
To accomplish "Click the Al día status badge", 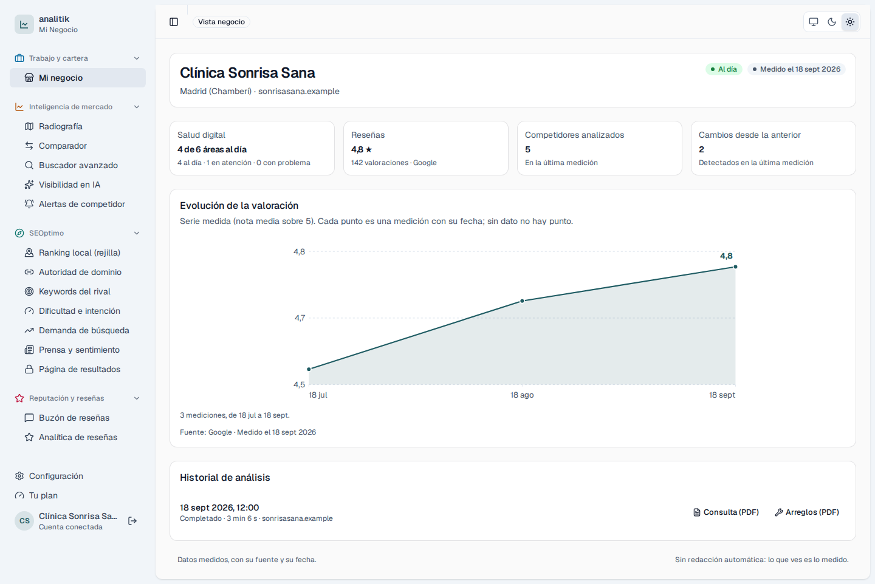I will (724, 69).
